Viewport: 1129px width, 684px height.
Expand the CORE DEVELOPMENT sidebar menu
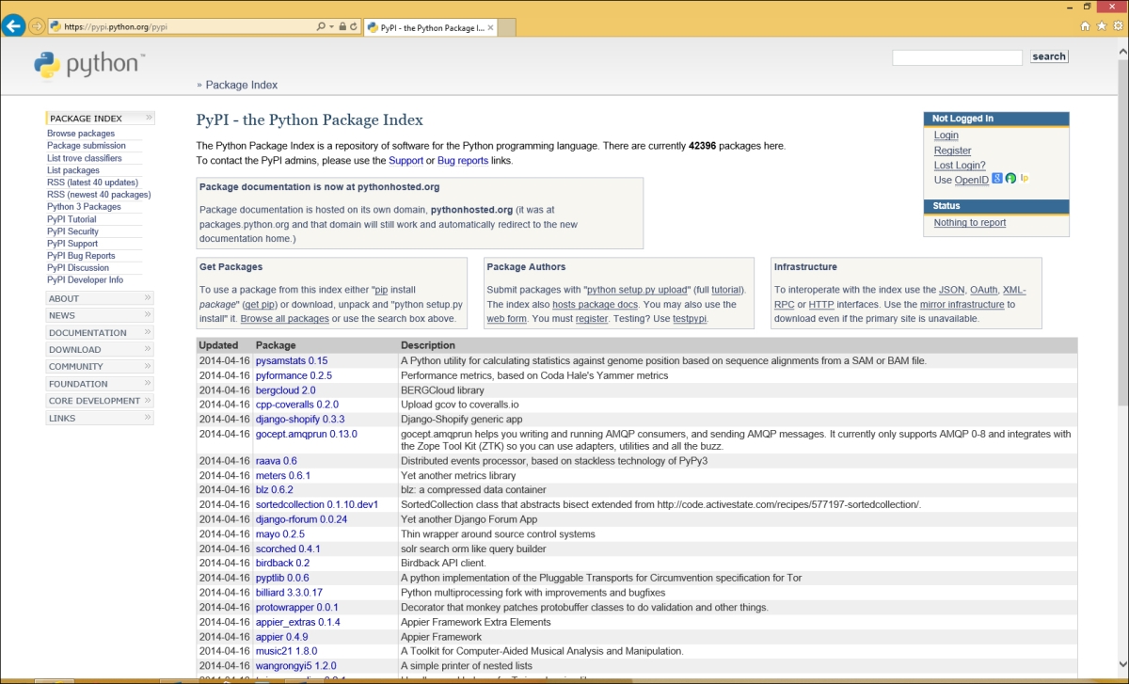[100, 401]
